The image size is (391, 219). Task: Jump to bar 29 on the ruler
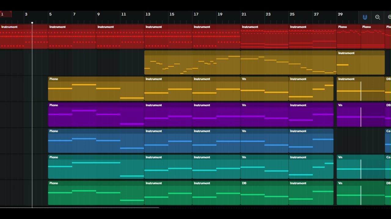(340, 14)
